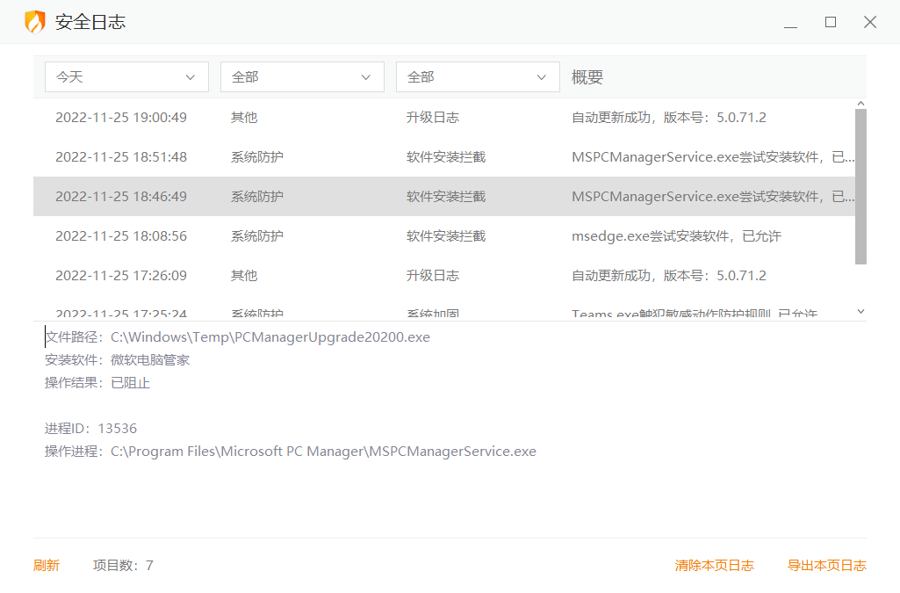Image resolution: width=900 pixels, height=593 pixels.
Task: Click 清除本页日志 to clear logs
Action: coord(714,566)
